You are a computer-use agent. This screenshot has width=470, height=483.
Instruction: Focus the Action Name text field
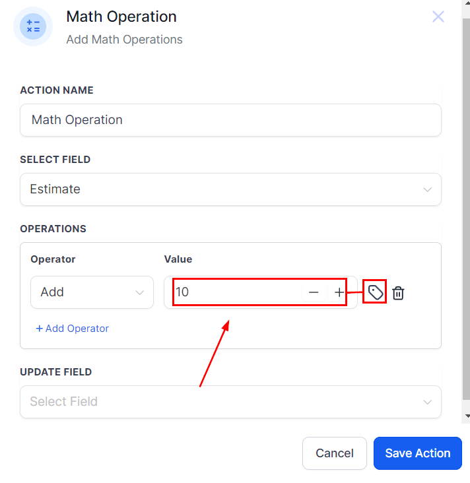230,120
